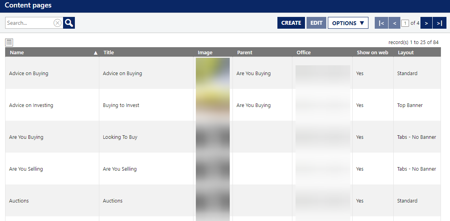Jump to the last page of records
Viewport: 450px width, 221px height.
pos(439,23)
